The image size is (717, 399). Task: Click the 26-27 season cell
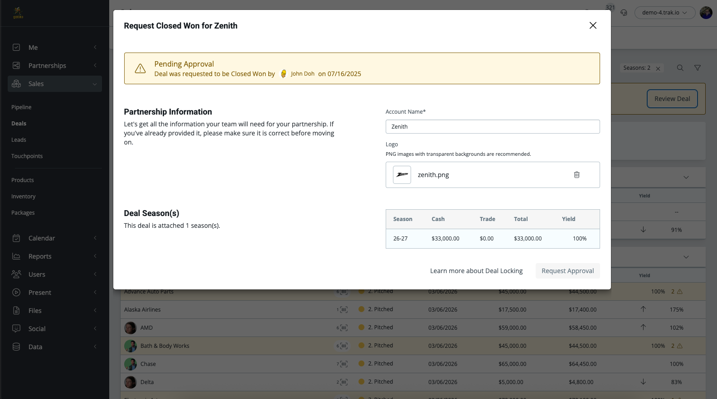401,239
